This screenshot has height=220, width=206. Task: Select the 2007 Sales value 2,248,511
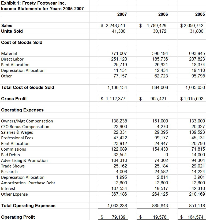click(x=115, y=25)
